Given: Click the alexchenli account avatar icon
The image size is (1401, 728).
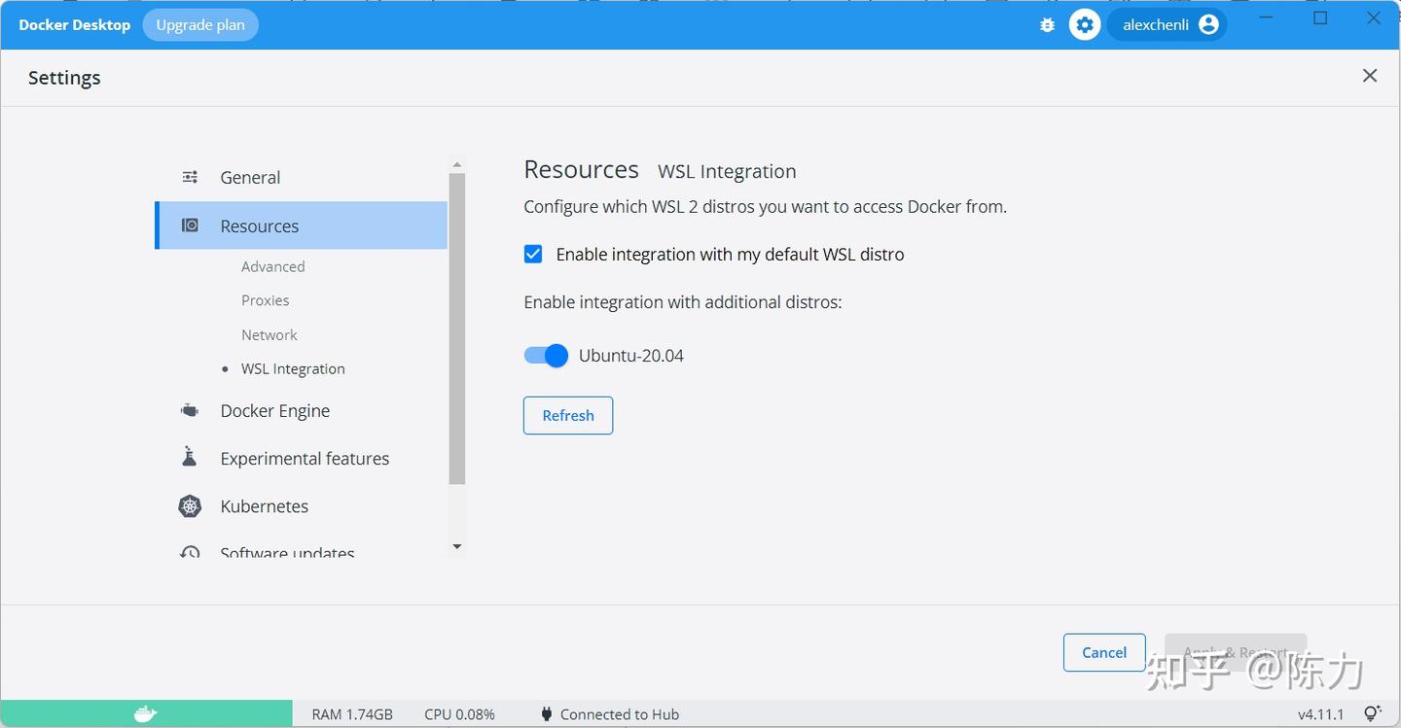Looking at the screenshot, I should (x=1206, y=24).
